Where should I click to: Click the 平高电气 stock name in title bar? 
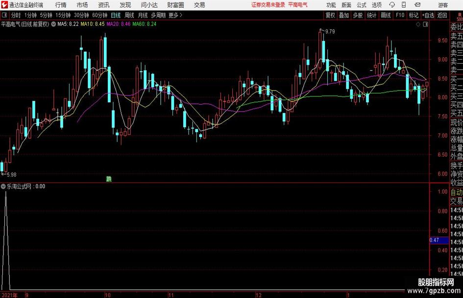(298, 5)
